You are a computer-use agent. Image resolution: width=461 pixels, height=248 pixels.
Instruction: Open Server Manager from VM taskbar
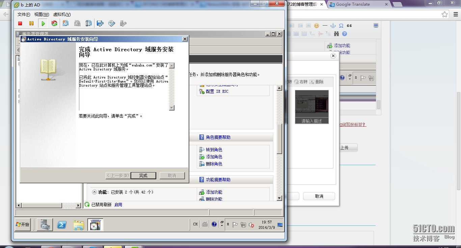pyautogui.click(x=45, y=225)
